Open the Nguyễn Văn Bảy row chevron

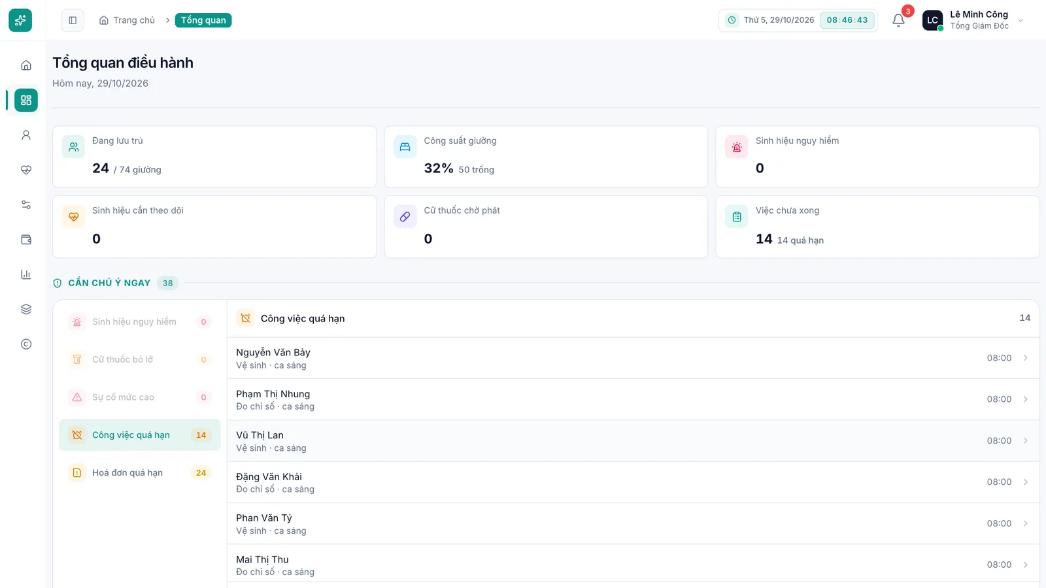tap(1026, 358)
